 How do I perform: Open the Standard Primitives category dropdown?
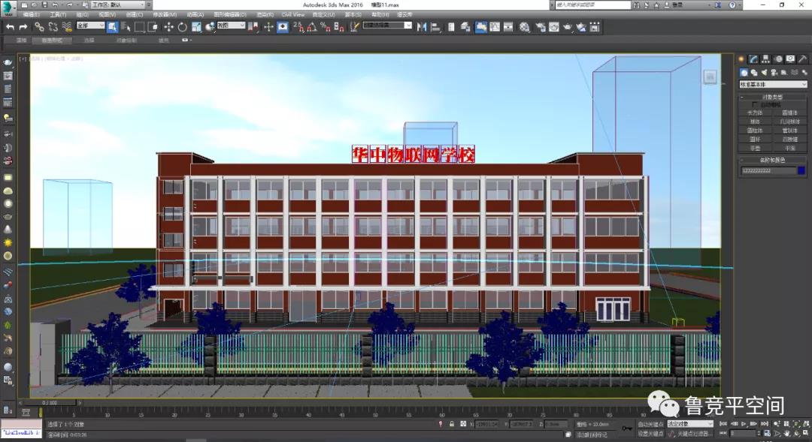point(772,85)
